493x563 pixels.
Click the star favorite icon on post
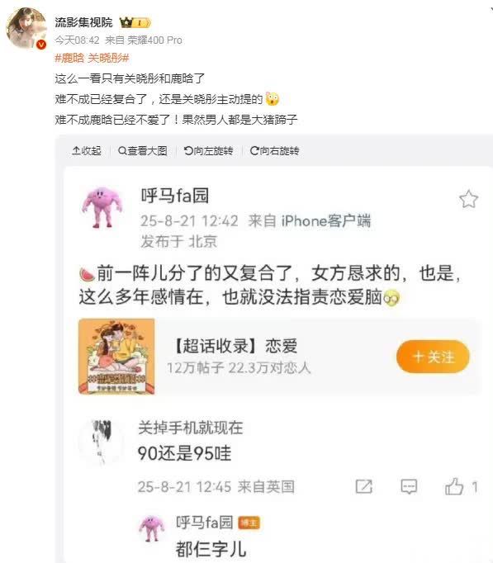468,199
